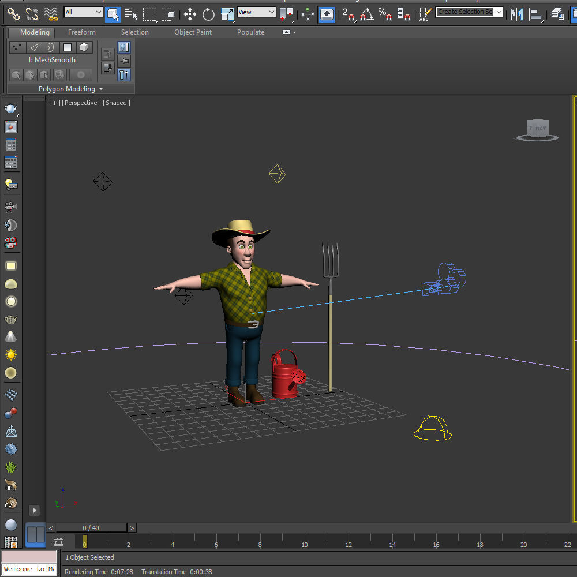Viewport: 577px width, 577px height.
Task: Click the dome light icon
Action: click(x=10, y=284)
